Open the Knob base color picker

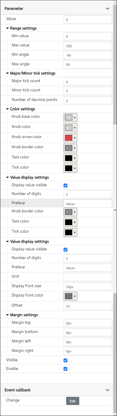[x=70, y=117]
